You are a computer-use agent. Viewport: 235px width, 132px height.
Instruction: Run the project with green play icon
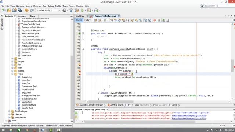coord(82,11)
